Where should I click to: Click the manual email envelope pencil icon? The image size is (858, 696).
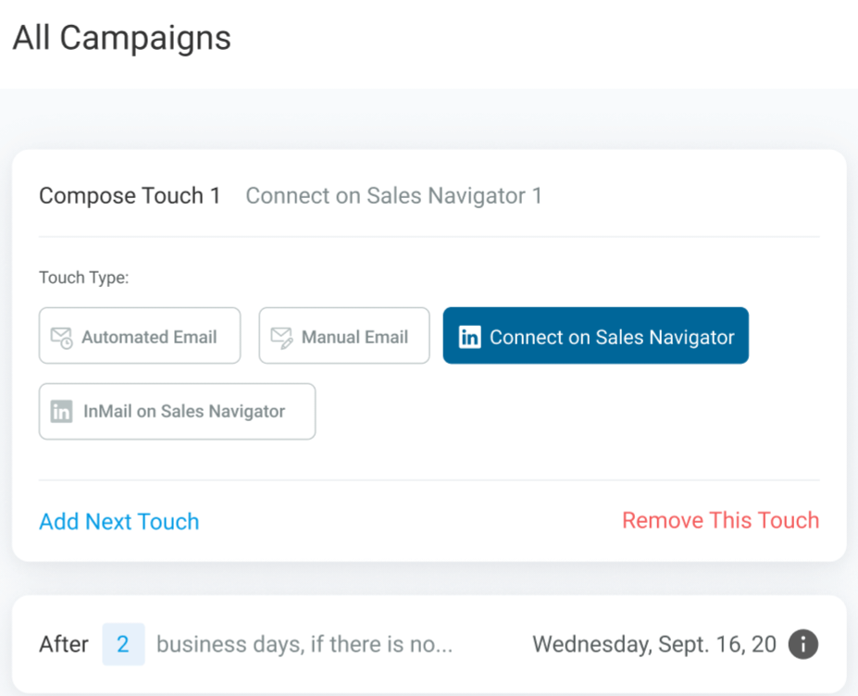point(281,338)
